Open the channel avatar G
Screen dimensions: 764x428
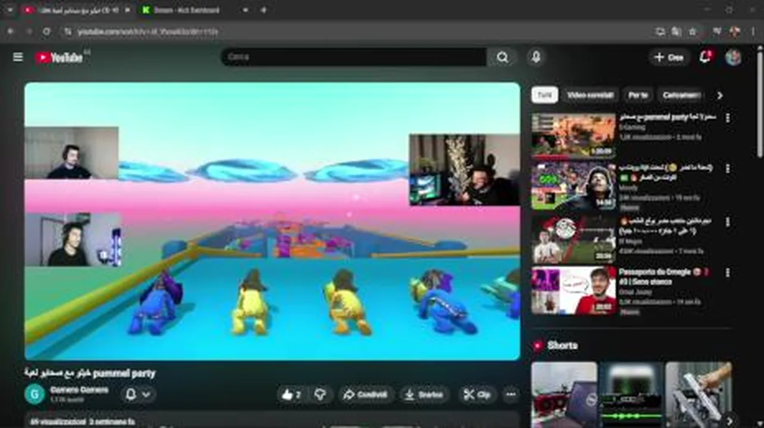point(35,394)
